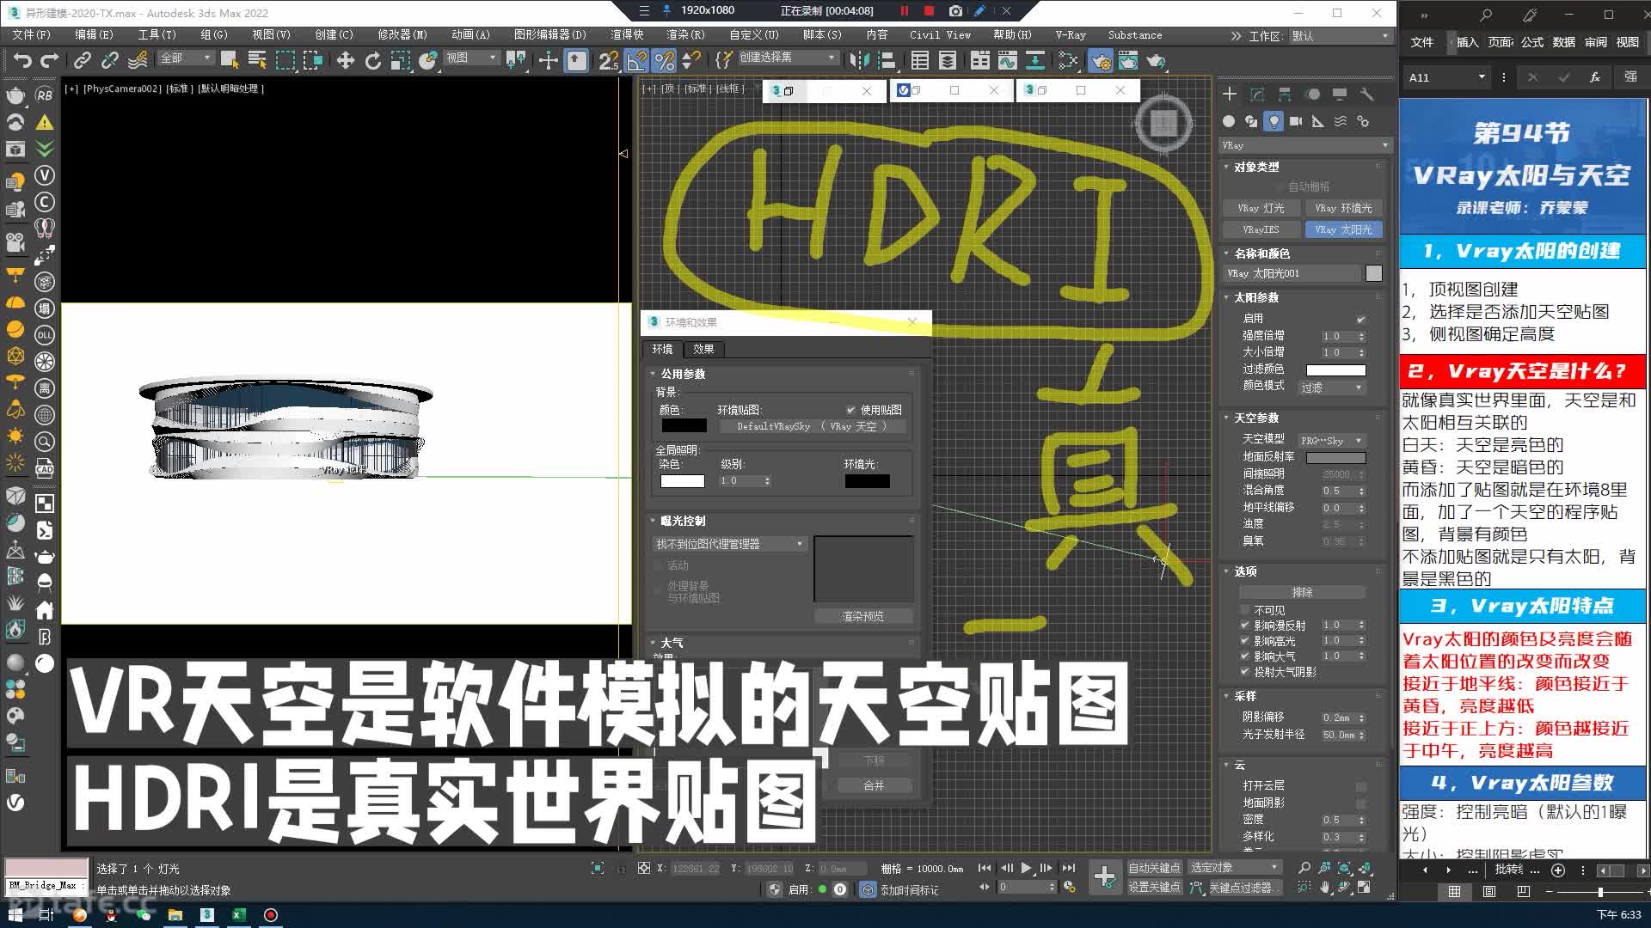The height and width of the screenshot is (928, 1651).
Task: Open the Render Setup dialog icon
Action: pyautogui.click(x=1100, y=60)
